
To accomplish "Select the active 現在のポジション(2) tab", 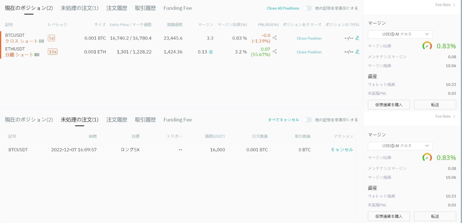I will coord(29,8).
